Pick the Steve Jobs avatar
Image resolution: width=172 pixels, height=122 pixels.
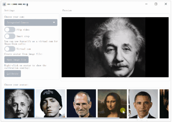coord(81,103)
